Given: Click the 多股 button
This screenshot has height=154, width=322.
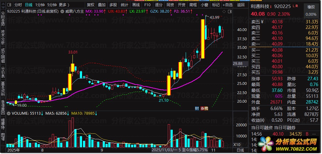Looking at the screenshot, I should point(113,5).
